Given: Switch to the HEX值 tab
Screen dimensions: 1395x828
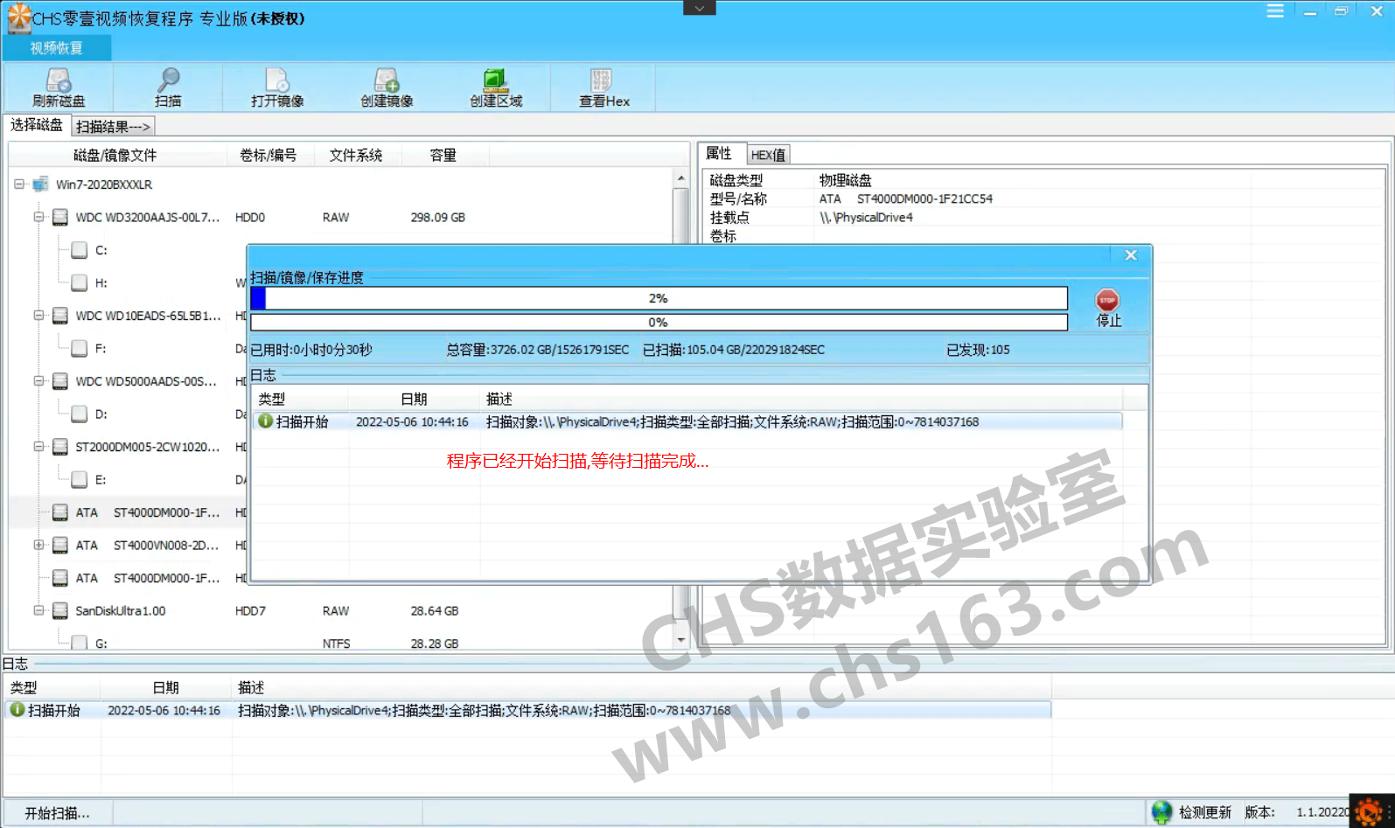Looking at the screenshot, I should [x=768, y=155].
